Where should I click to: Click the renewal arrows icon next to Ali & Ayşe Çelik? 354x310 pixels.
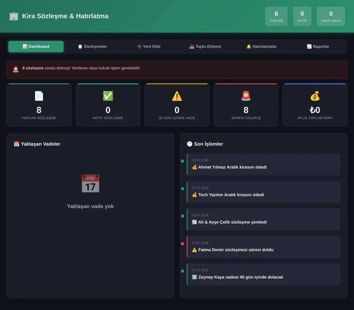pyautogui.click(x=195, y=222)
